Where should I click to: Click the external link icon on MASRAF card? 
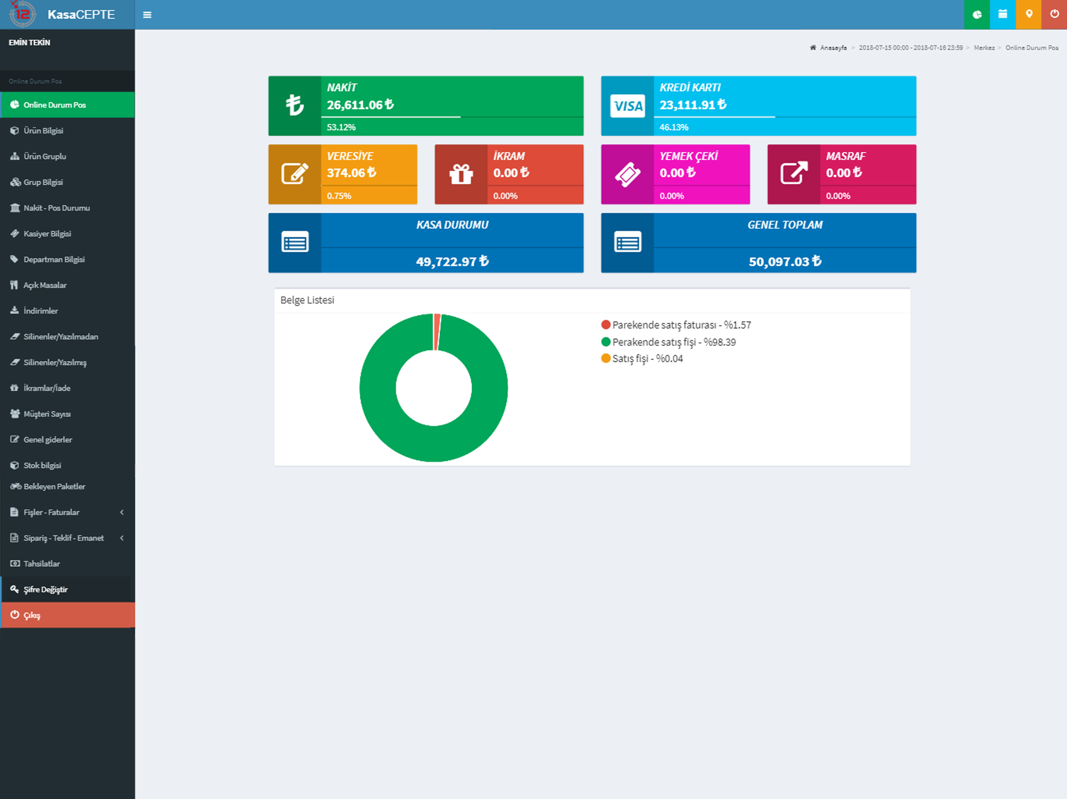(794, 173)
